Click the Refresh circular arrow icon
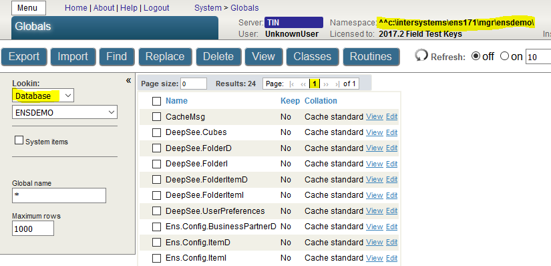Viewport: 551px width, 266px height. (421, 56)
